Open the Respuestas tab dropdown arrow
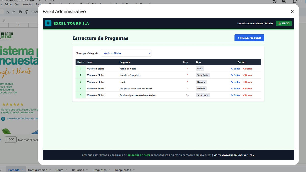 pos(134,170)
